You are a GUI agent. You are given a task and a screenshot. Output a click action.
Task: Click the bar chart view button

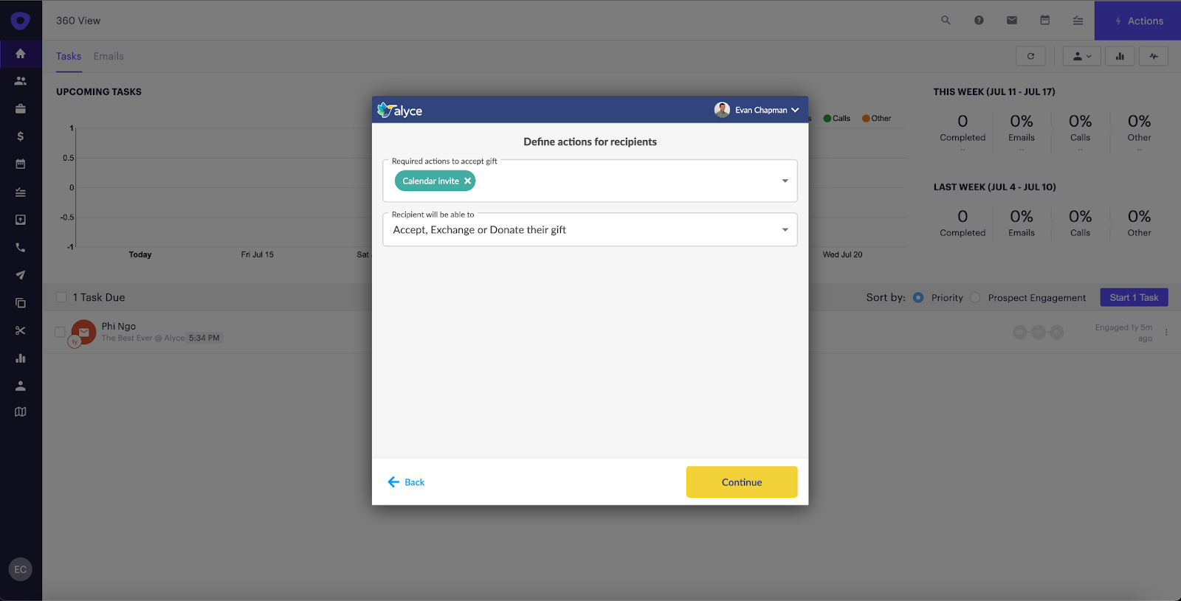coord(1120,56)
